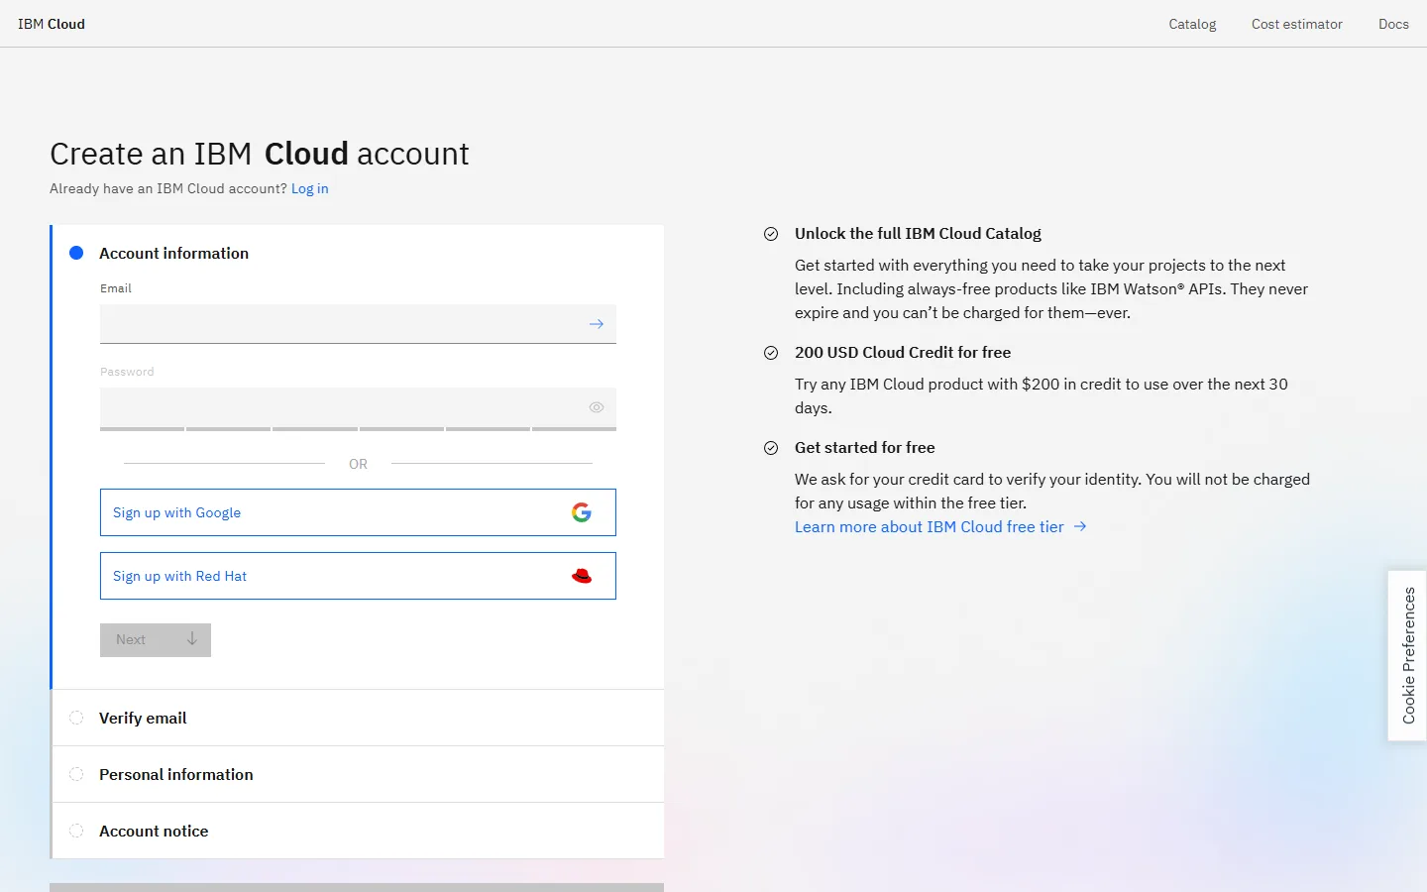The image size is (1427, 892).
Task: Open the Catalog menu item
Action: (1192, 24)
